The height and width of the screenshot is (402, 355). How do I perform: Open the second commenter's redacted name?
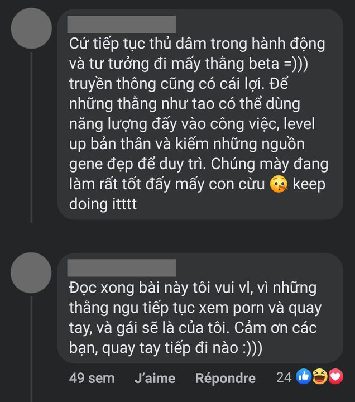click(x=122, y=268)
